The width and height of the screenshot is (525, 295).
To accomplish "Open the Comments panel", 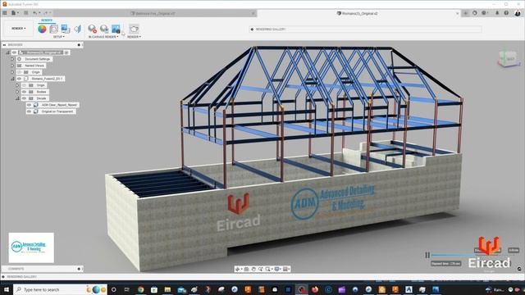I will [42, 269].
